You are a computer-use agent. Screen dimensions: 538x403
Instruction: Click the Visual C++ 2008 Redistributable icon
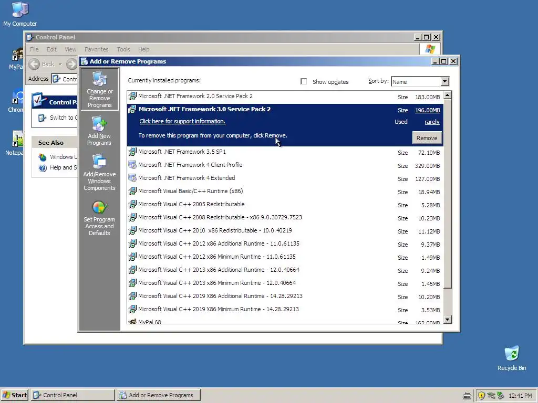(x=132, y=217)
